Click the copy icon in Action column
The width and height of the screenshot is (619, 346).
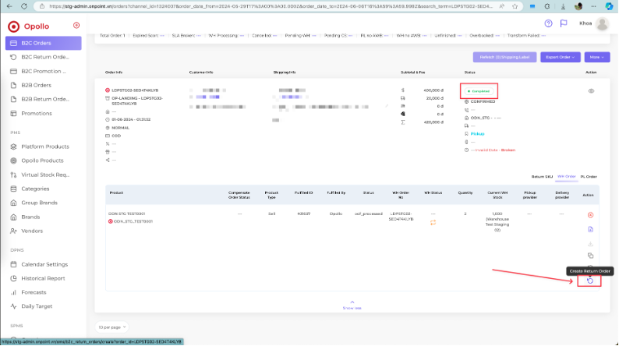tap(591, 256)
